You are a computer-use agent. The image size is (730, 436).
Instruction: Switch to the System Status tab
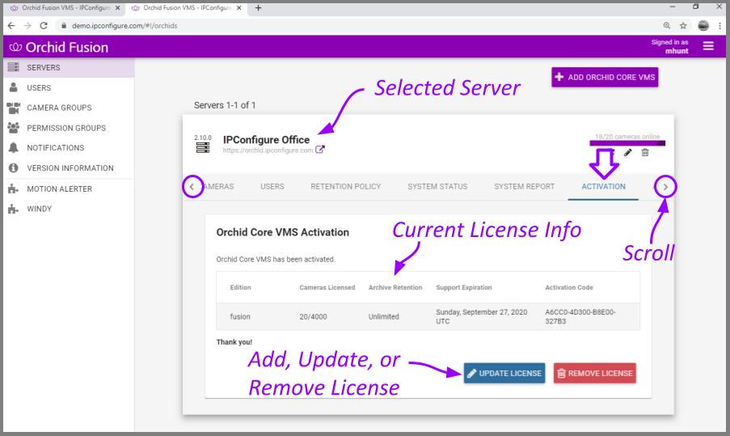click(437, 186)
